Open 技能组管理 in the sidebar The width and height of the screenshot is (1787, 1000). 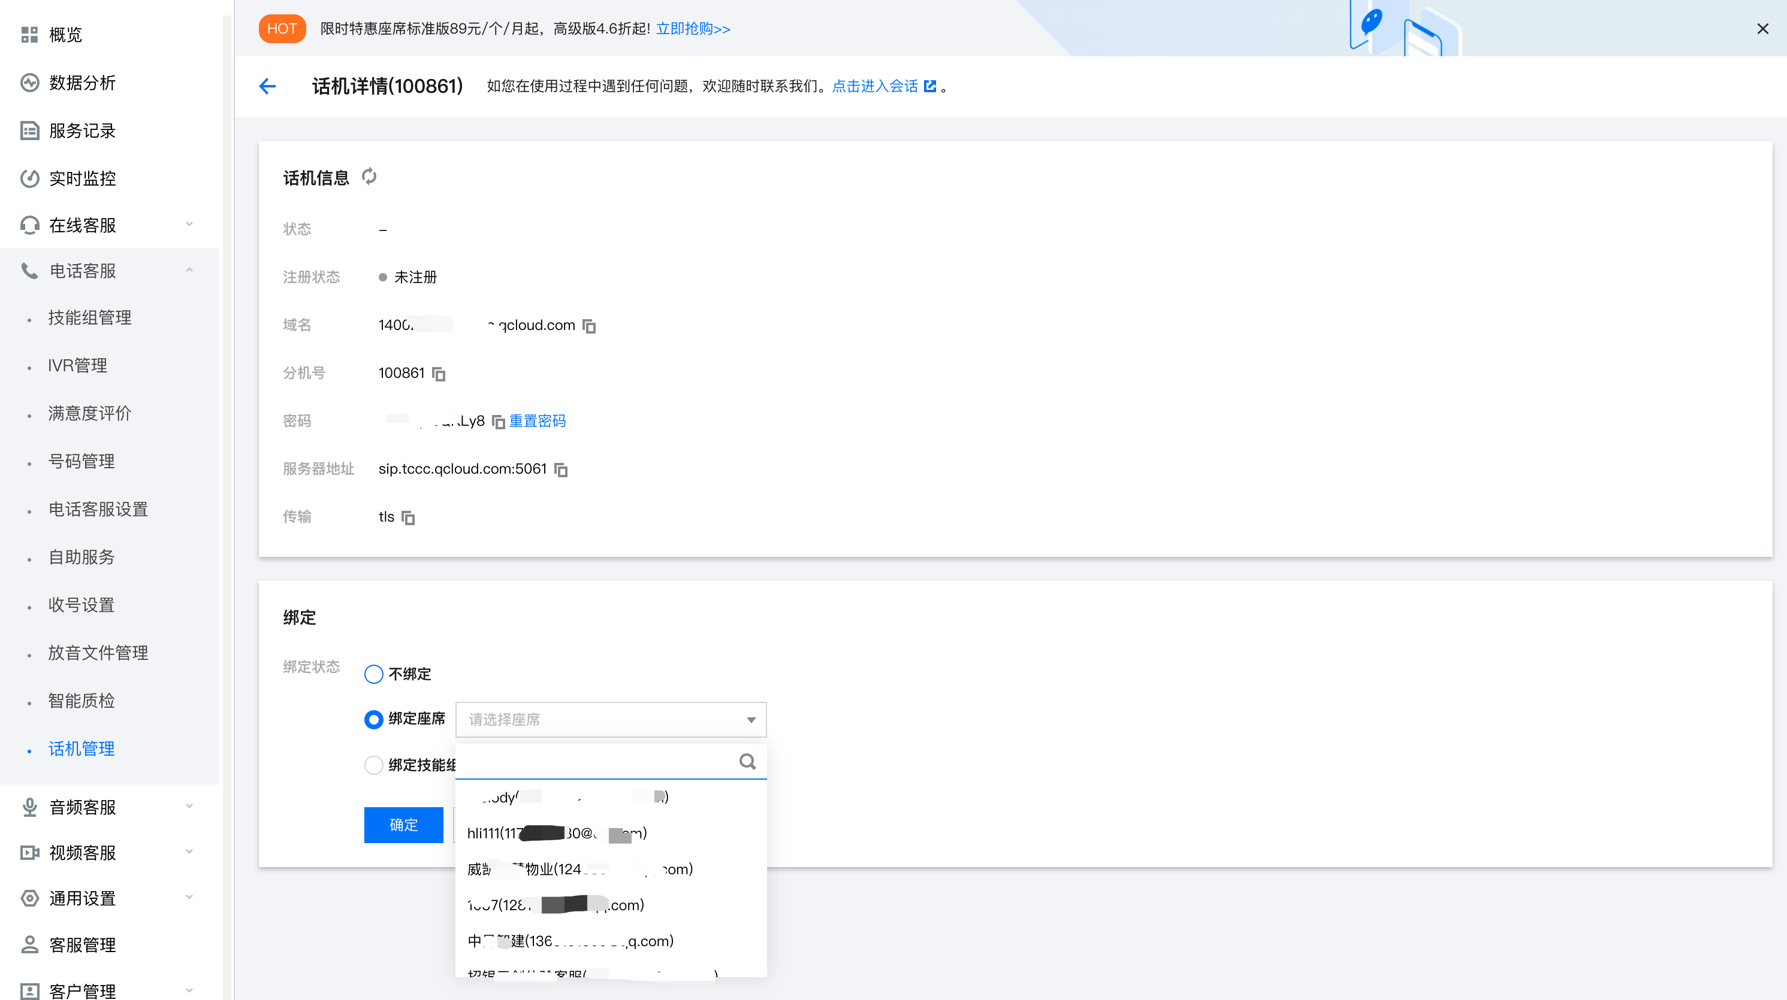(x=89, y=317)
